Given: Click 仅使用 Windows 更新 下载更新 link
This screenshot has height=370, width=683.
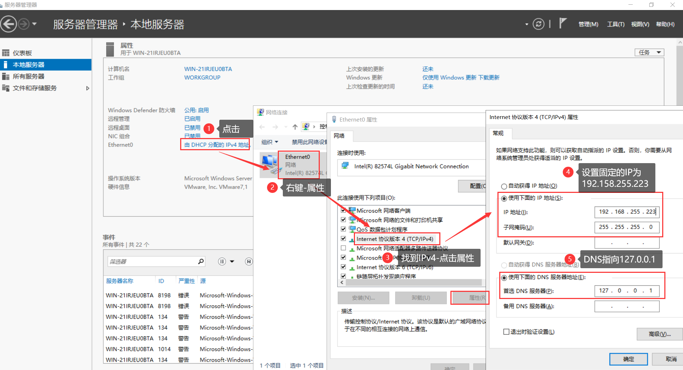Looking at the screenshot, I should (x=461, y=77).
